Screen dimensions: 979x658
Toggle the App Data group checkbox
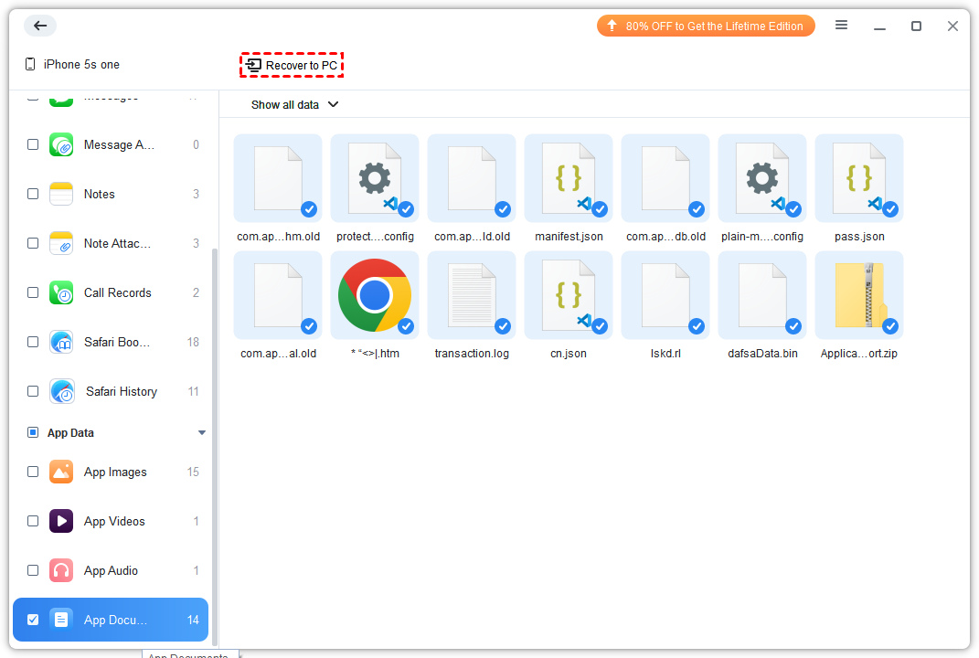33,432
